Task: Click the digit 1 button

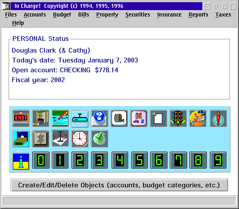Action: tap(60, 160)
